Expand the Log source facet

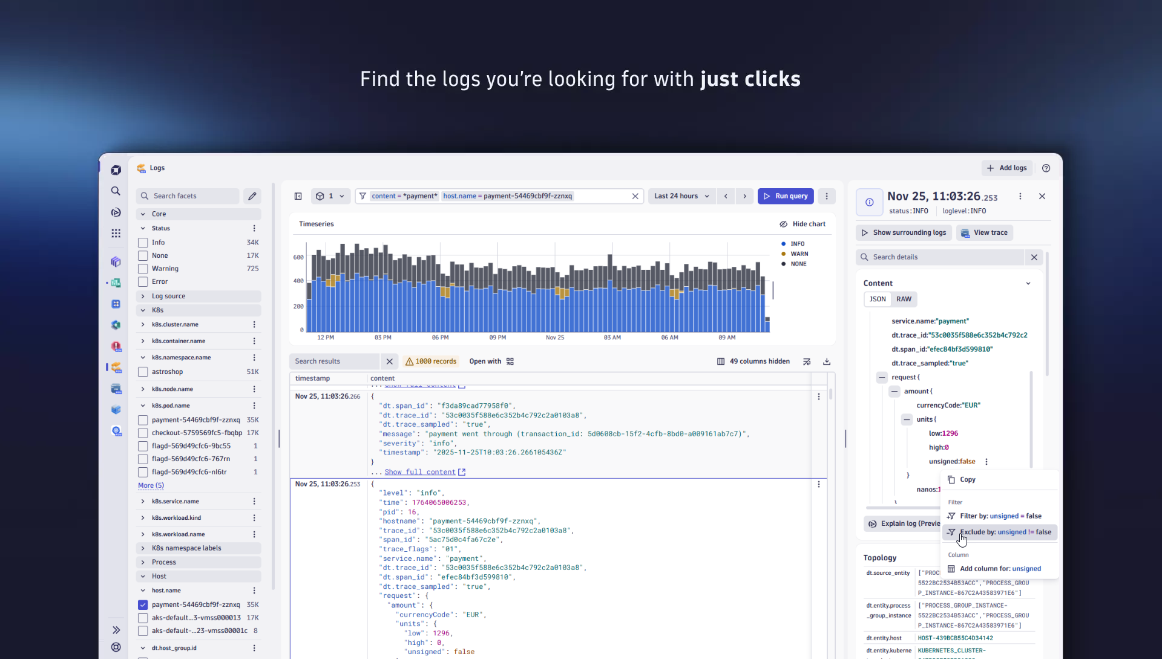[x=143, y=296]
